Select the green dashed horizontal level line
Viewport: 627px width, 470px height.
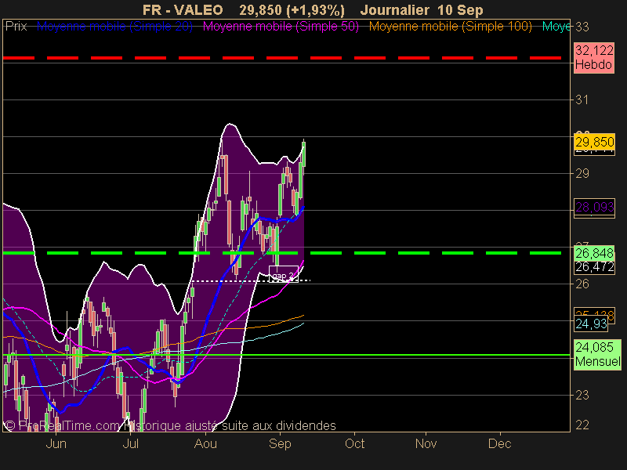282,253
